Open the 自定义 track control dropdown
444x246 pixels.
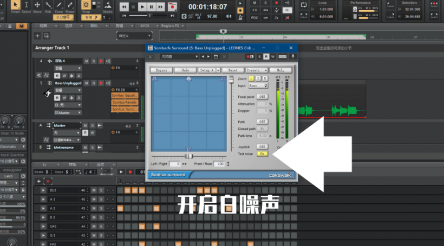pyautogui.click(x=134, y=36)
